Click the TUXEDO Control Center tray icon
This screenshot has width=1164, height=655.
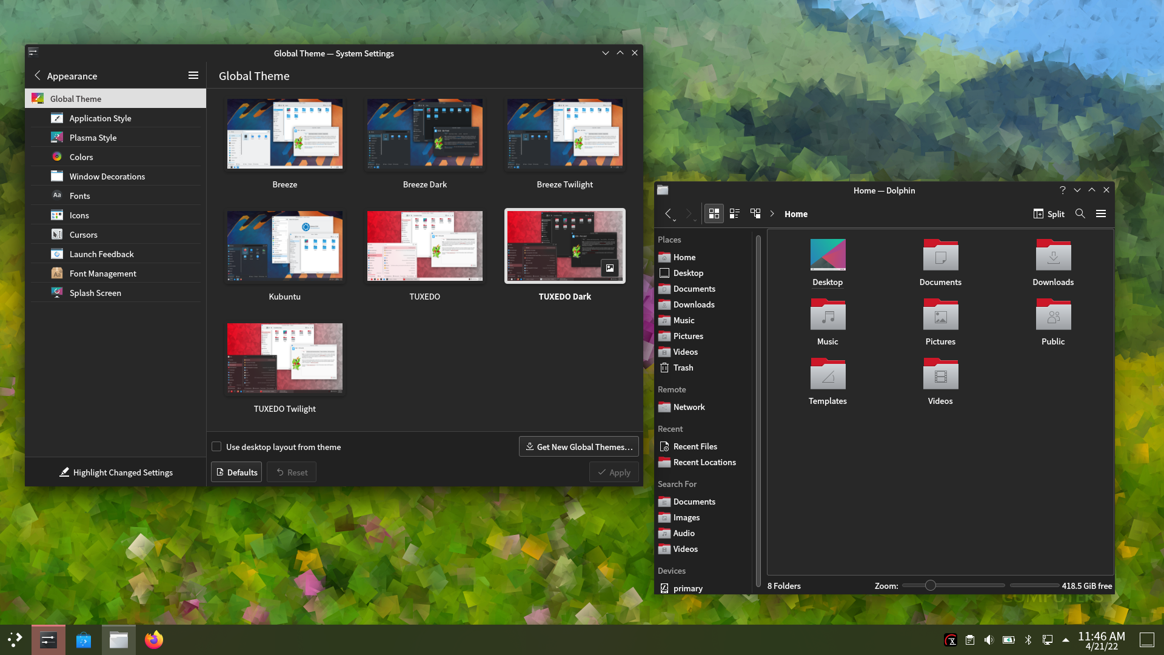tap(951, 640)
